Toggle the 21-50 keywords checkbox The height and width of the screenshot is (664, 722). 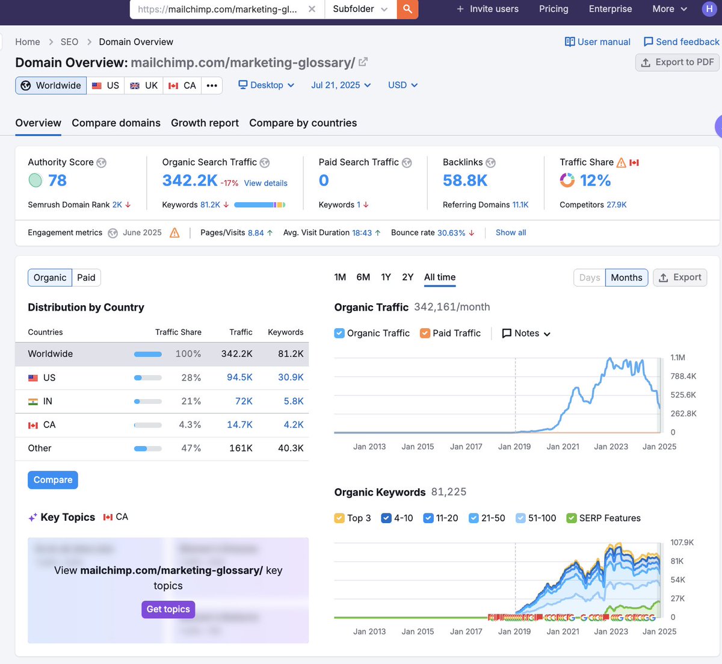click(474, 518)
